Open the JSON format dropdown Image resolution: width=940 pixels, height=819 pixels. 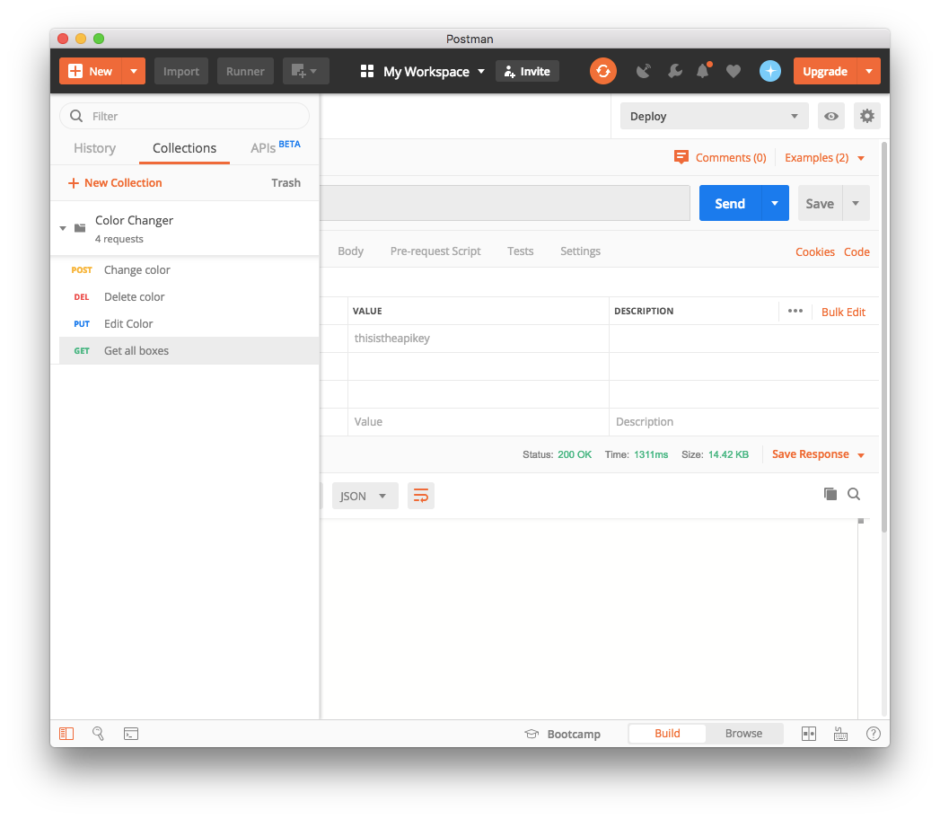(x=365, y=496)
